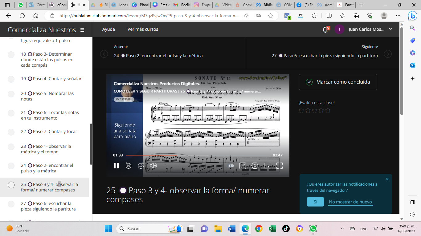Click No mostrar de nuevo link
Viewport: 421px width, 236px height.
click(350, 202)
